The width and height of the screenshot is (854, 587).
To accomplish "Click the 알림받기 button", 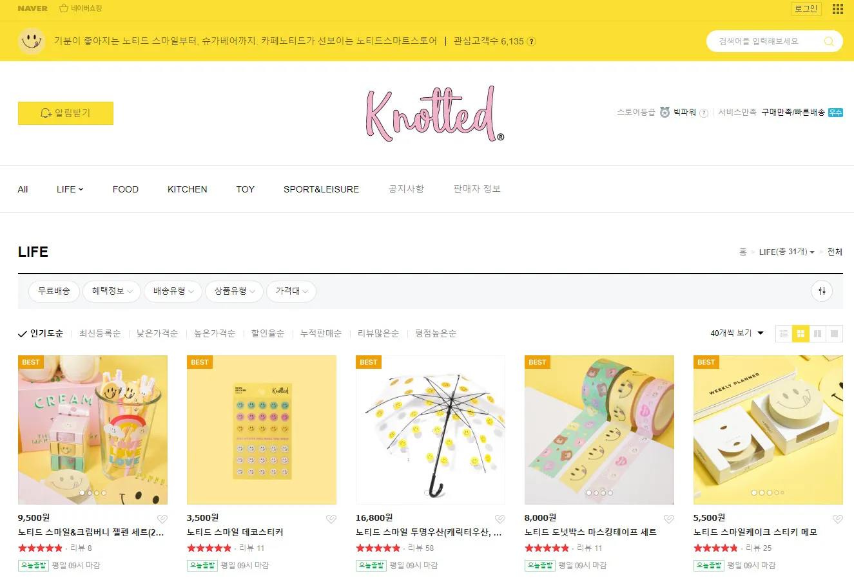I will click(66, 113).
